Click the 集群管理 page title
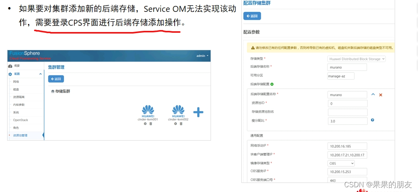The height and width of the screenshot is (192, 418). (x=56, y=67)
